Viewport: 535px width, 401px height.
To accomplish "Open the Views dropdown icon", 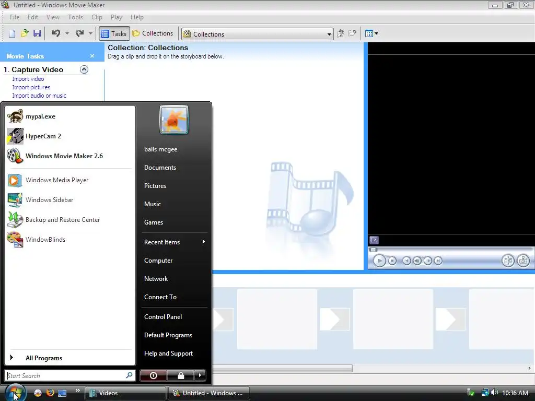I will tap(371, 33).
